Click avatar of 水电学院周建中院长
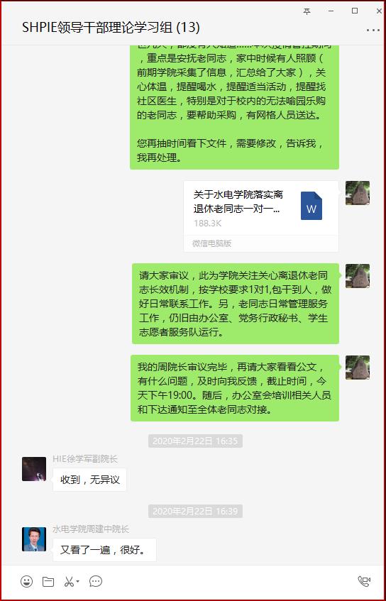Viewport: 386px width, 601px height. [34, 539]
